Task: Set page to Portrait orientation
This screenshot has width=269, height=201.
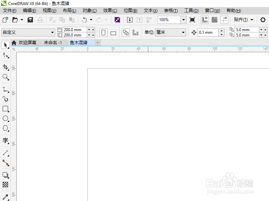Action: click(104, 32)
